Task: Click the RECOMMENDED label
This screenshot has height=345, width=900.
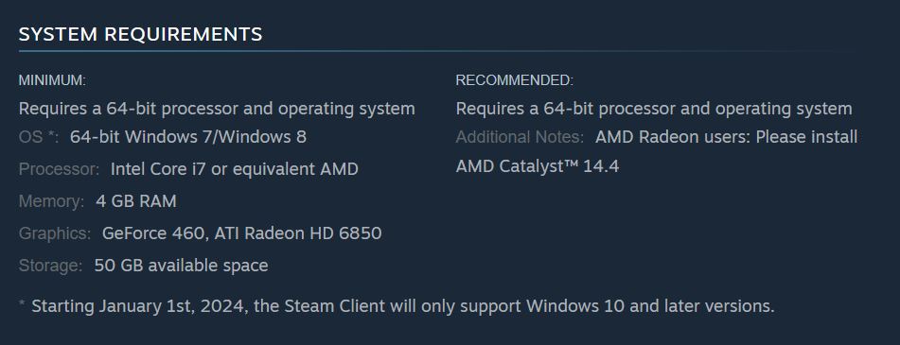Action: tap(514, 80)
